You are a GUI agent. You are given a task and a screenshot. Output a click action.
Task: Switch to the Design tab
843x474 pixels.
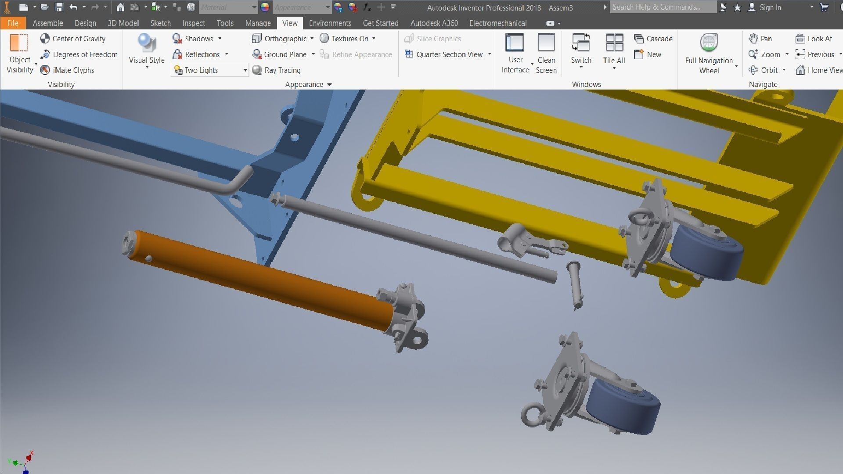[x=85, y=23]
